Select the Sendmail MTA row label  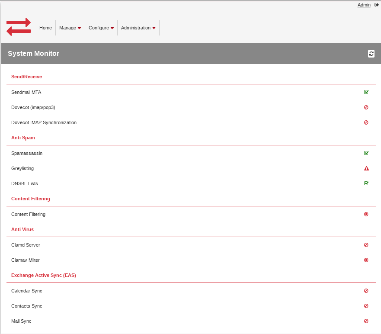click(x=26, y=92)
